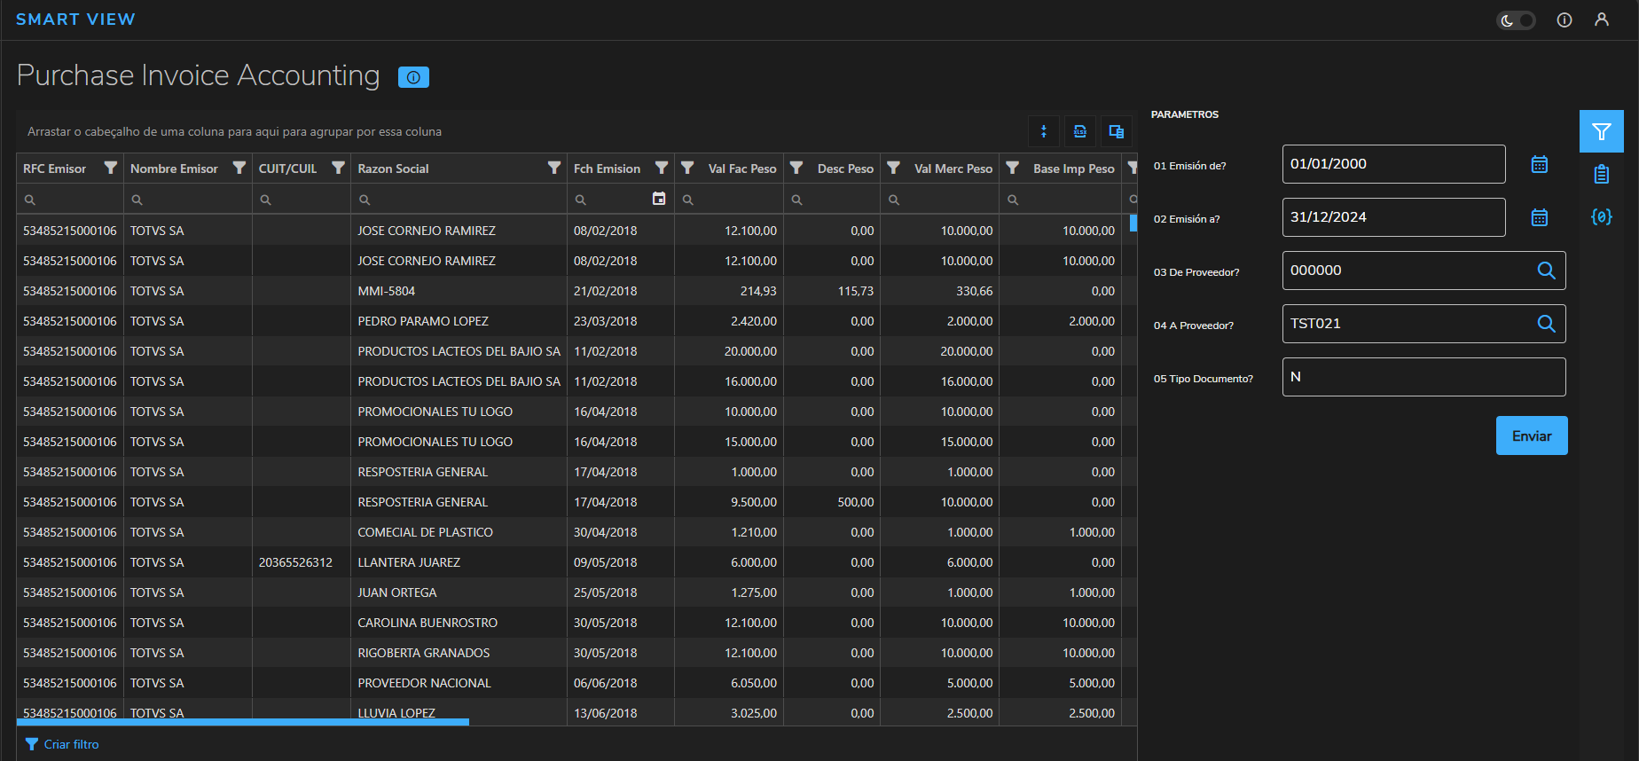Open the clipboard panel in sidebar
The image size is (1639, 761).
pyautogui.click(x=1601, y=174)
